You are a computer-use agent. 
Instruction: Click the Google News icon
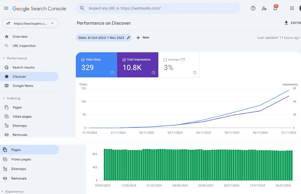(x=7, y=86)
